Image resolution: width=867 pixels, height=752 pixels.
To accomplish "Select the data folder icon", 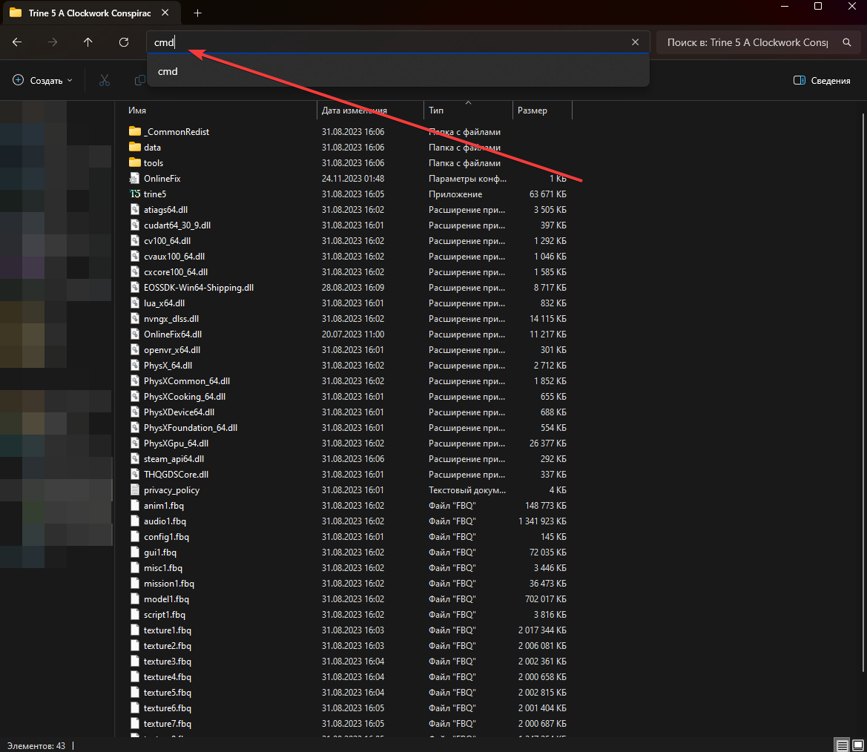I will [134, 147].
